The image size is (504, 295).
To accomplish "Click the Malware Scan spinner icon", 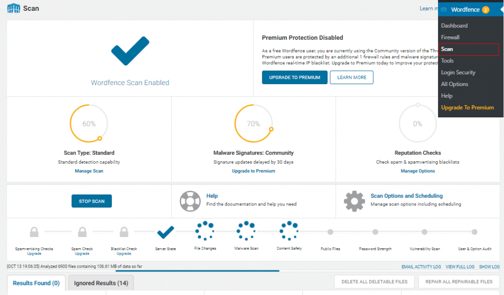I will (246, 231).
